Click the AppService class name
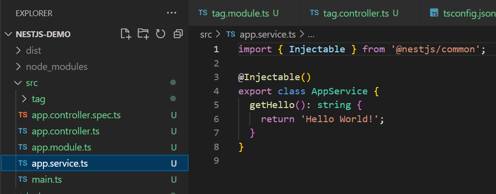The width and height of the screenshot is (496, 194). coord(339,91)
